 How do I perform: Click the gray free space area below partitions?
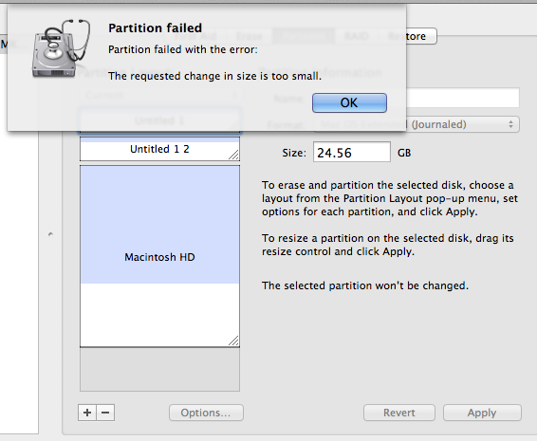159,369
